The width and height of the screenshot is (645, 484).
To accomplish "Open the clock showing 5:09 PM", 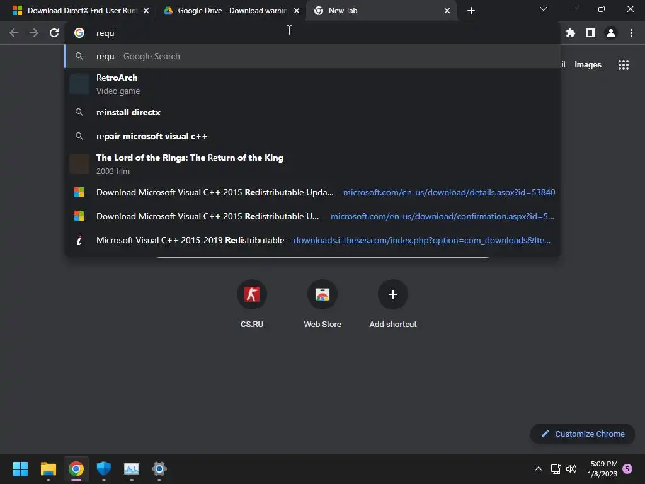I will coord(603,469).
